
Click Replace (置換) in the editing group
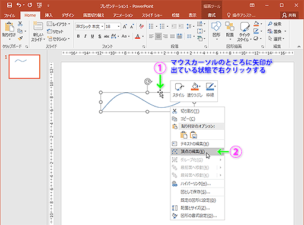[275, 31]
